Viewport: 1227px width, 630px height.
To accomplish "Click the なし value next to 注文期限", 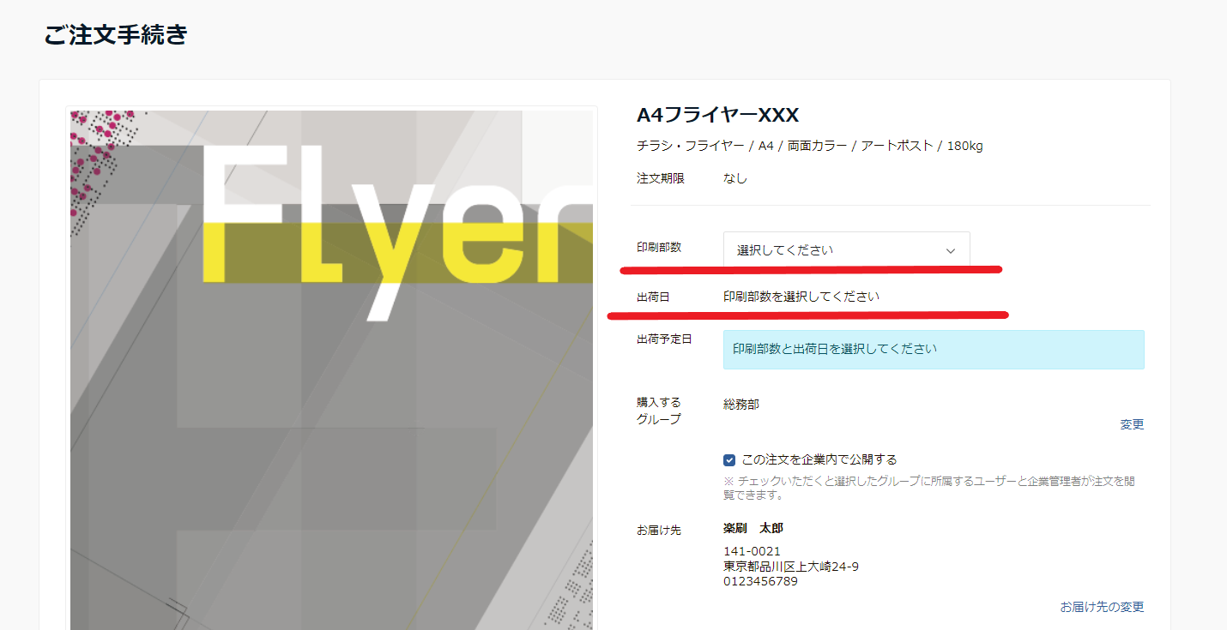I will coord(734,177).
